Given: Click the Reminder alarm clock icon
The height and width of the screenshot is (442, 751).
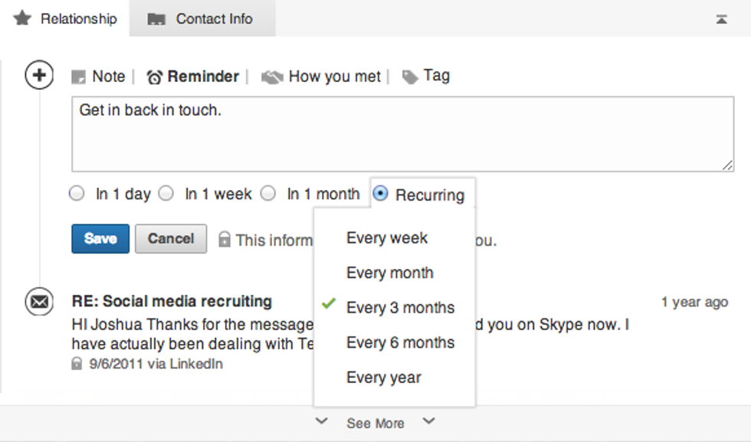Looking at the screenshot, I should tap(155, 77).
